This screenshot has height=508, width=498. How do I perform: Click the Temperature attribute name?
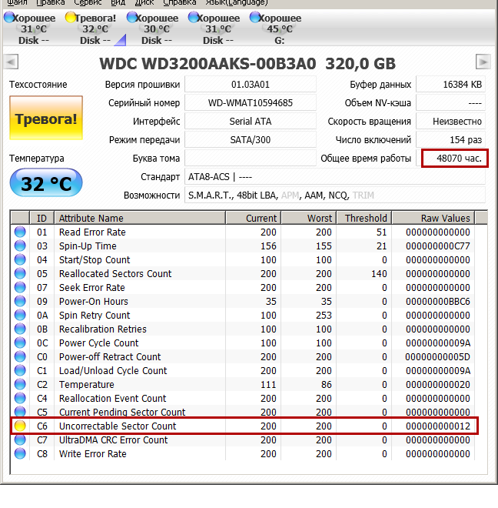point(86,385)
